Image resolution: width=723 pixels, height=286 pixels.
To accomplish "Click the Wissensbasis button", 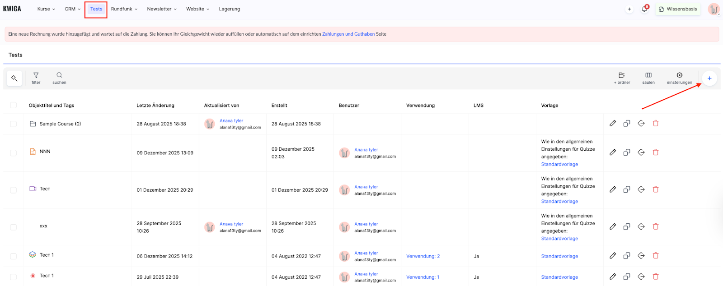I will [x=678, y=9].
